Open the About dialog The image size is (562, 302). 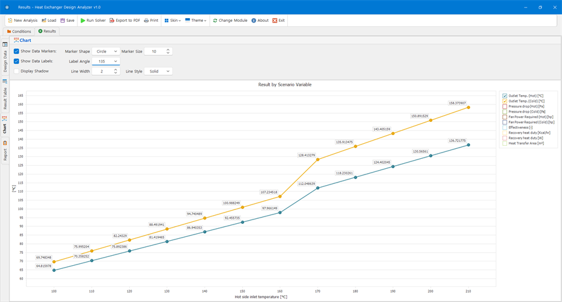(260, 21)
